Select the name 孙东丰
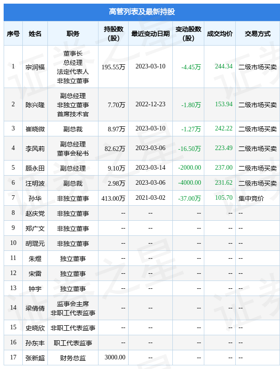The image size is (280, 369). [35, 343]
